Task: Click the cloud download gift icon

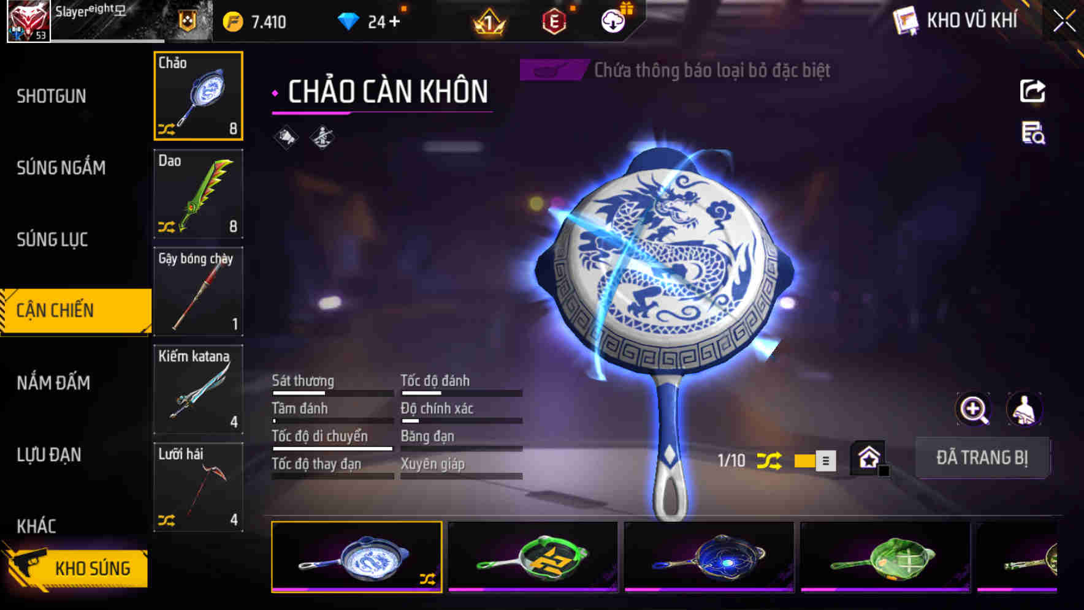Action: pyautogui.click(x=615, y=20)
